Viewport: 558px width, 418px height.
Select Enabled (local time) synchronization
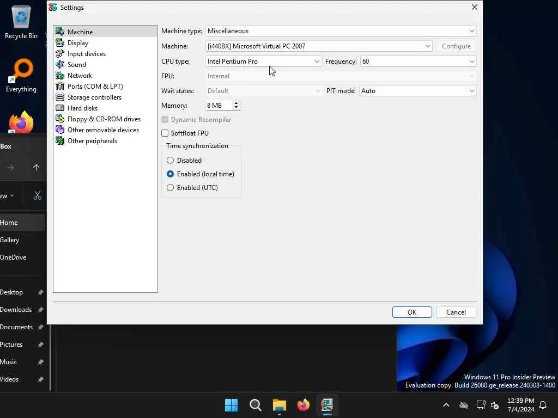point(170,174)
